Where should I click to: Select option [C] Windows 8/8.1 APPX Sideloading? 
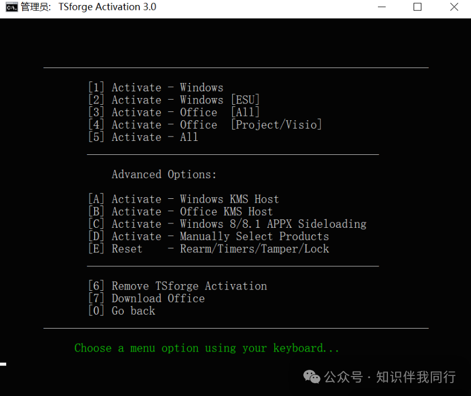(227, 224)
